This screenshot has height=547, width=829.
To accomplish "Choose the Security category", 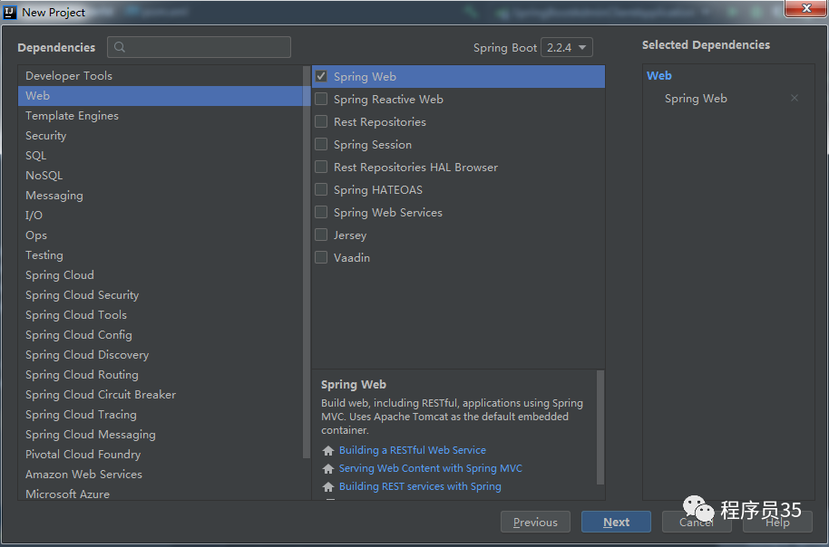I will [161, 136].
